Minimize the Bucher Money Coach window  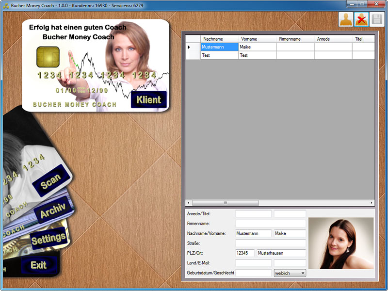[352, 4]
